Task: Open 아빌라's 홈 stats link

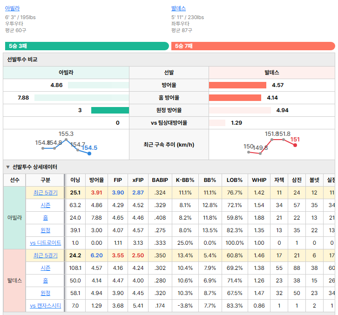Action: [46, 218]
